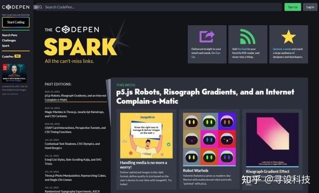Open Search Pens in sidebar
Image resolution: width=319 pixels, height=193 pixels.
[x=9, y=35]
